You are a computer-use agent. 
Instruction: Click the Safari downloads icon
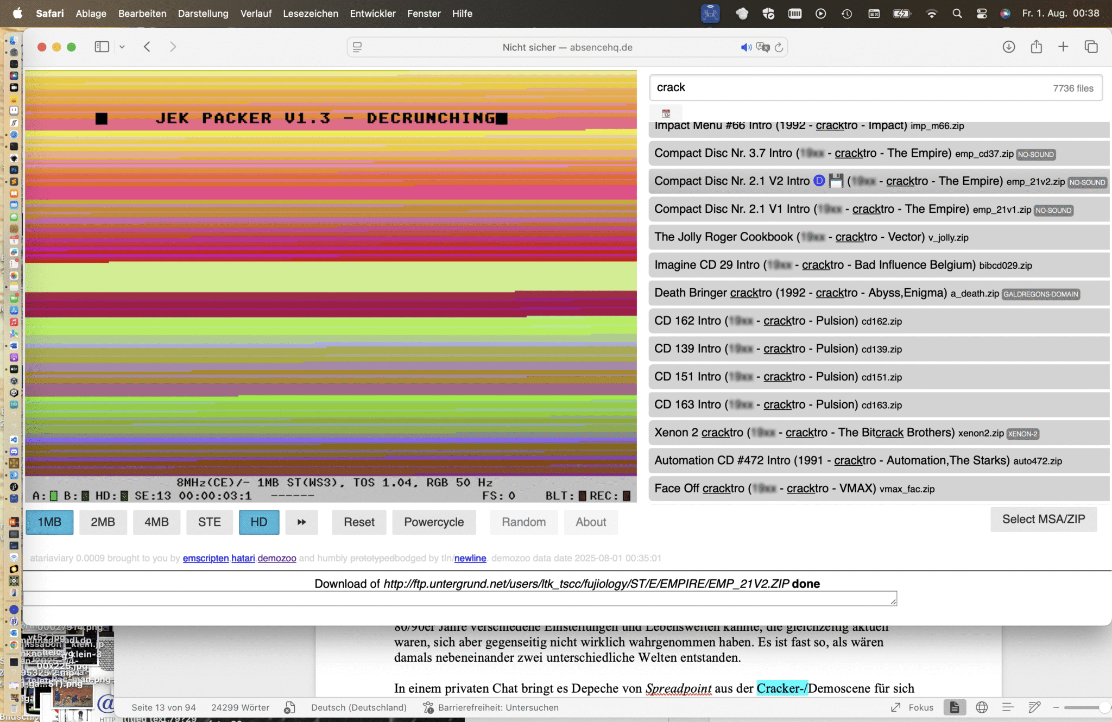(x=1008, y=47)
